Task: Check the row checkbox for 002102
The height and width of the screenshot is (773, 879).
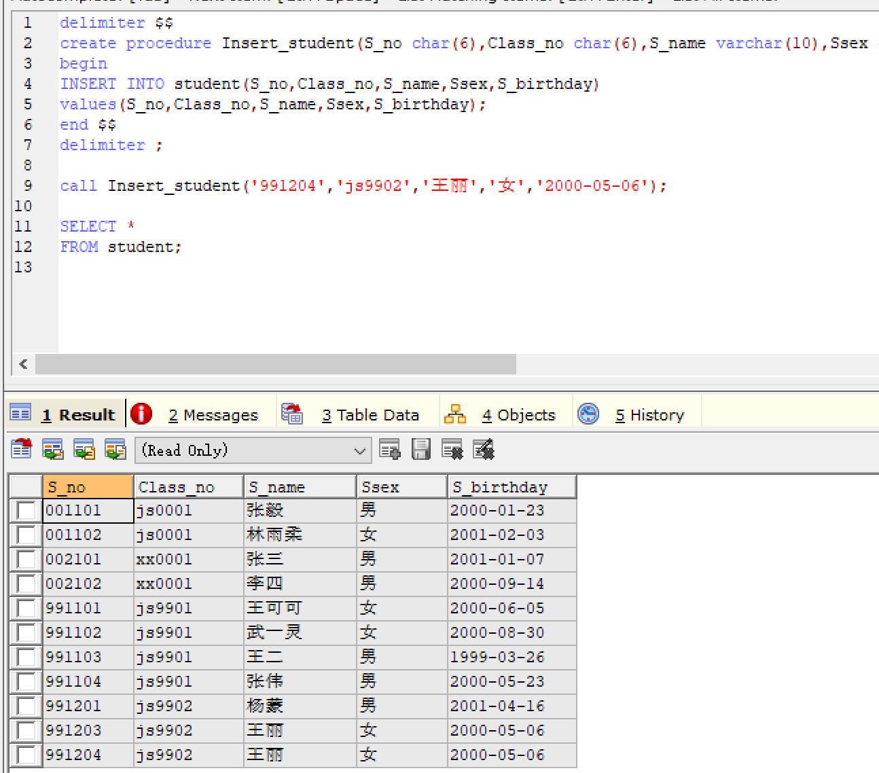Action: click(26, 584)
